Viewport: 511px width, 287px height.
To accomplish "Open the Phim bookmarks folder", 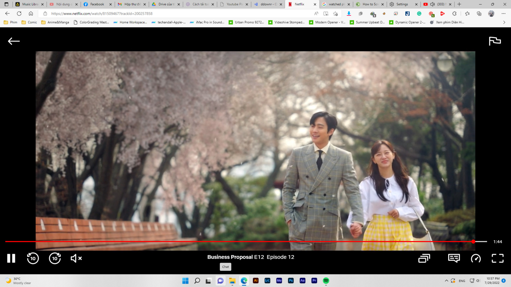I will pyautogui.click(x=11, y=22).
